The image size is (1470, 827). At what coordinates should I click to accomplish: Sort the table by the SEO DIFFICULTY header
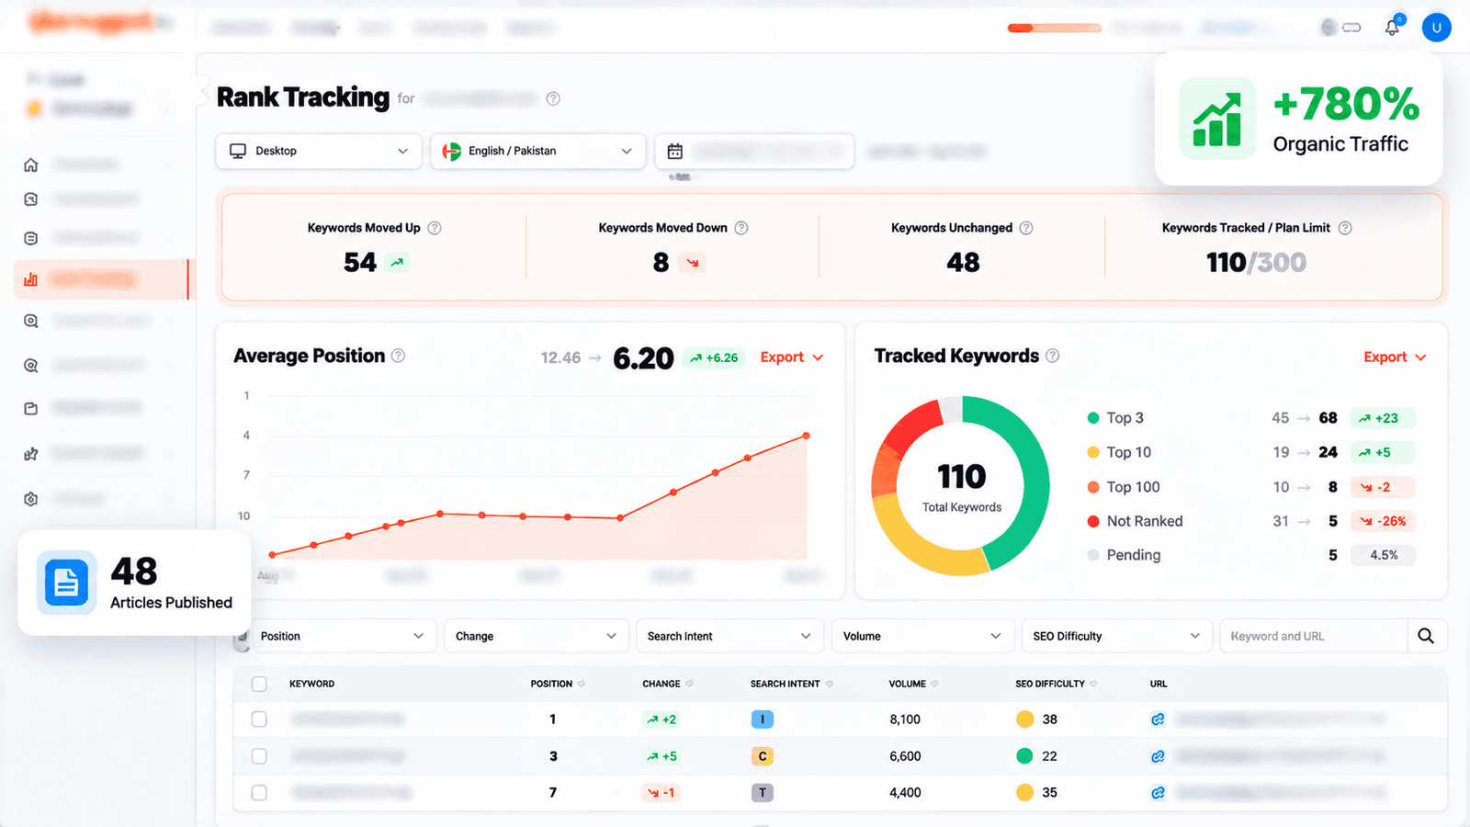point(1057,684)
